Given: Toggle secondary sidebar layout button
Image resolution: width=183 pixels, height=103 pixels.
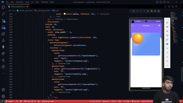Looking at the screenshot, I should tap(164, 2).
